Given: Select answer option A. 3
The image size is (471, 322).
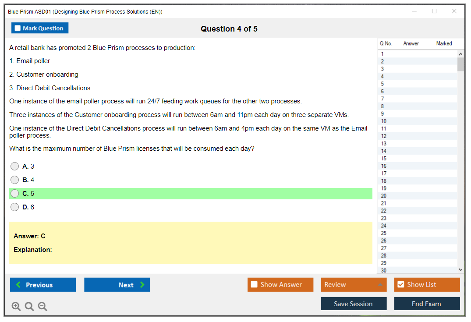Looking at the screenshot, I should click(x=15, y=166).
